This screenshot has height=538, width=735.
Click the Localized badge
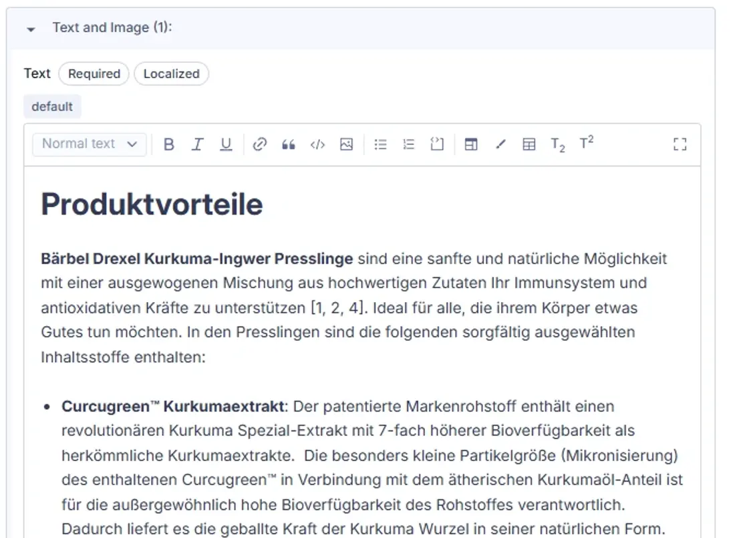click(x=171, y=74)
